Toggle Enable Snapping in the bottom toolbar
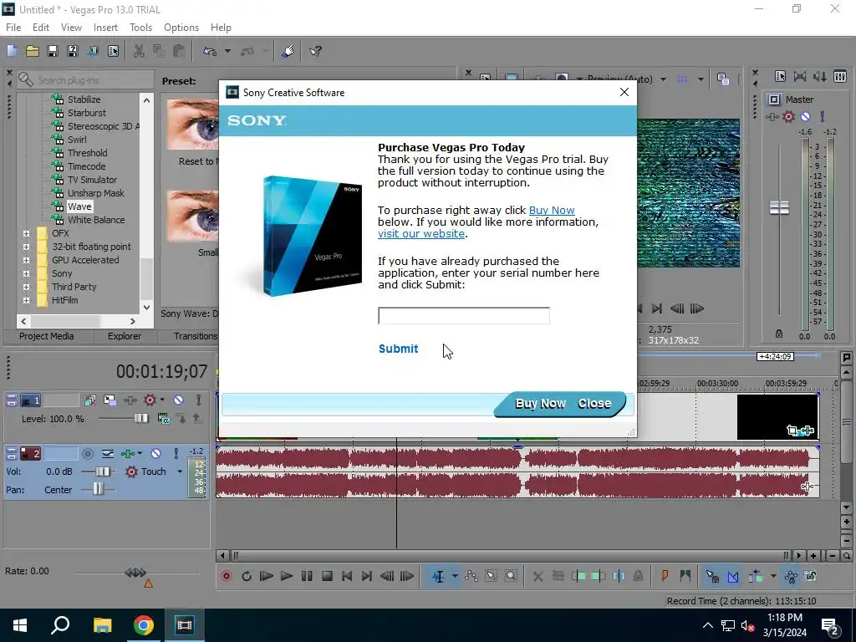The width and height of the screenshot is (856, 642). (712, 576)
